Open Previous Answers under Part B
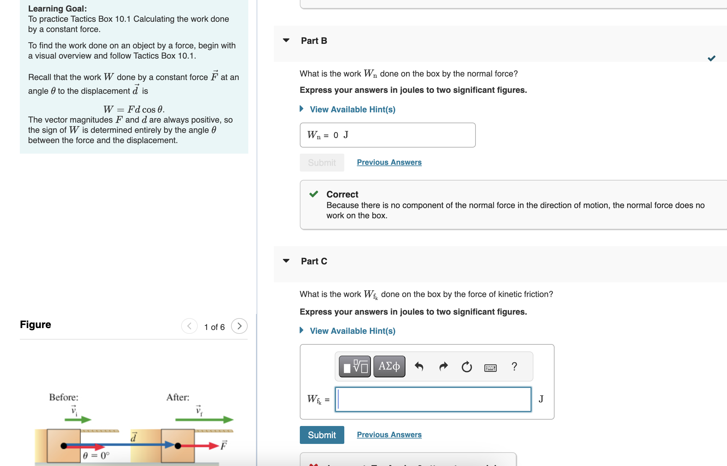727x466 pixels. pos(389,162)
